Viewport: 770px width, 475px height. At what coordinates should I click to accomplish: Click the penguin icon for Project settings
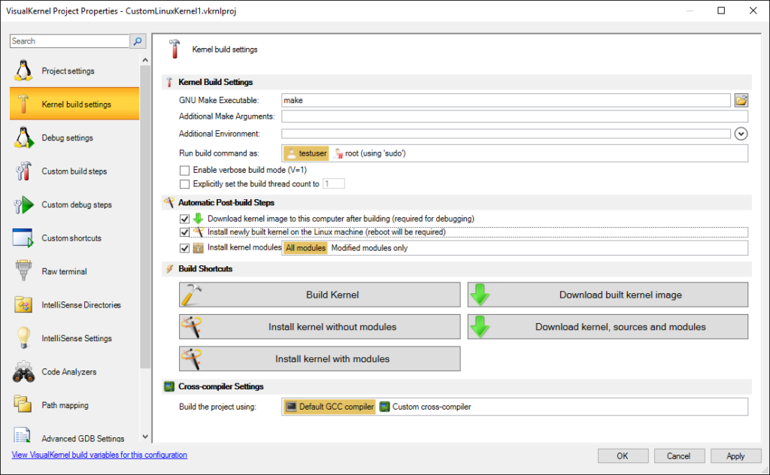click(23, 71)
